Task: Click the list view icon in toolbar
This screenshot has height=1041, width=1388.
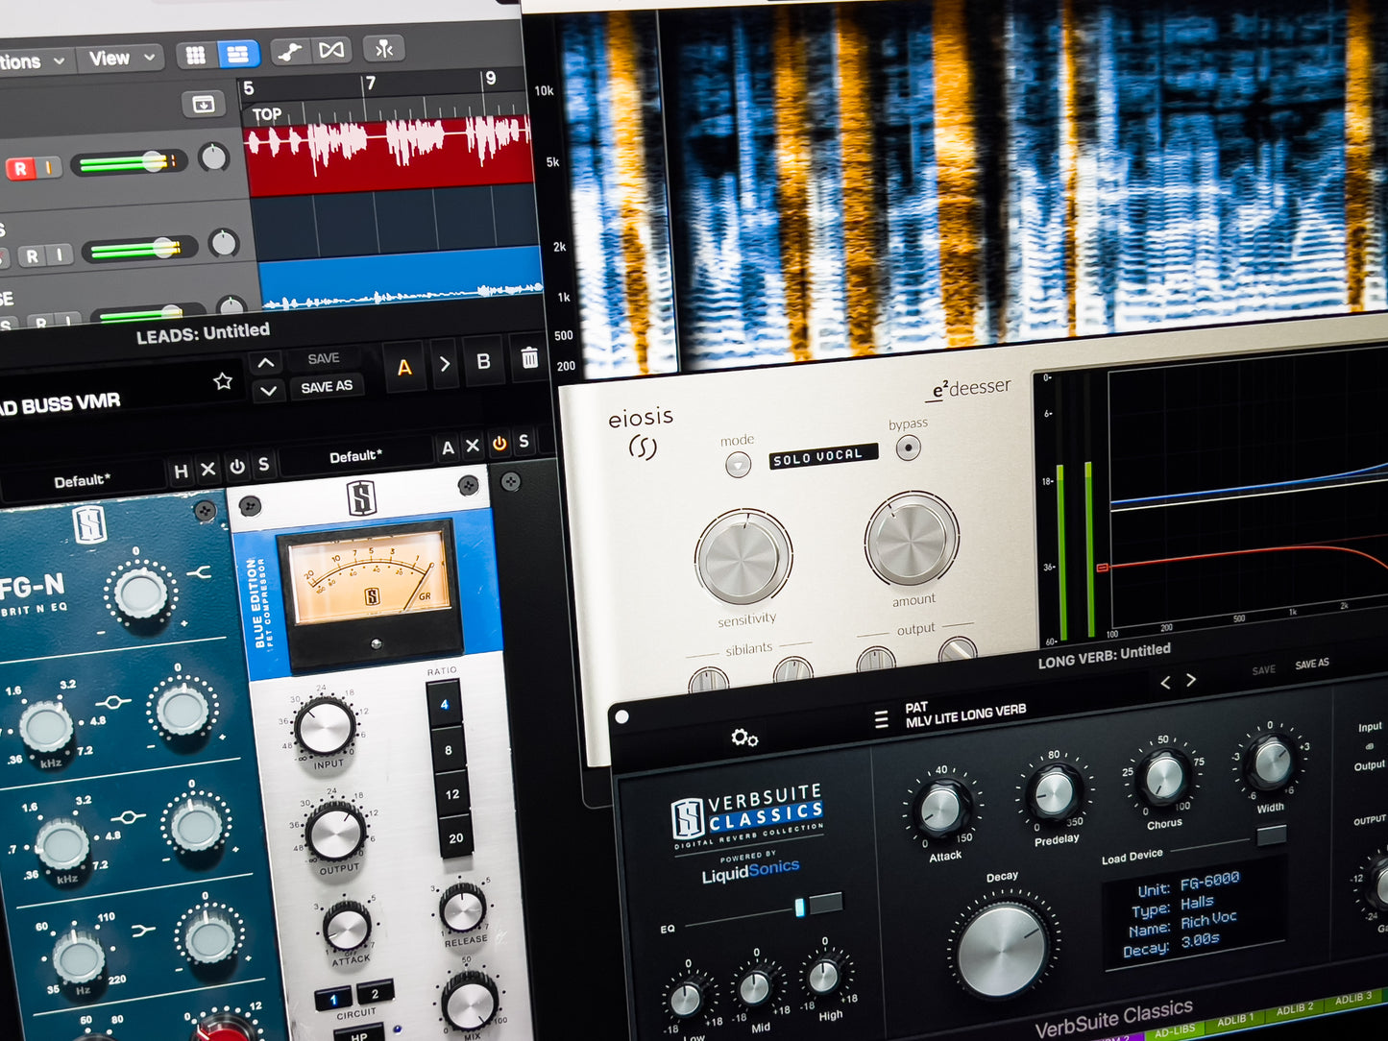Action: tap(238, 54)
